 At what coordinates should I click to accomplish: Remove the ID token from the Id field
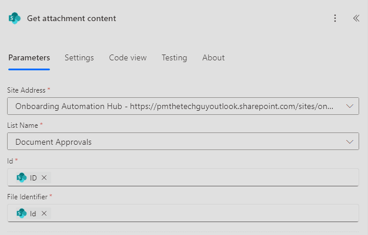coord(44,178)
